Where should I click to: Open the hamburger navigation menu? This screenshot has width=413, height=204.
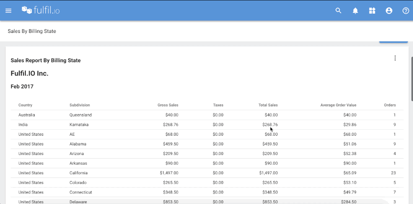point(8,11)
